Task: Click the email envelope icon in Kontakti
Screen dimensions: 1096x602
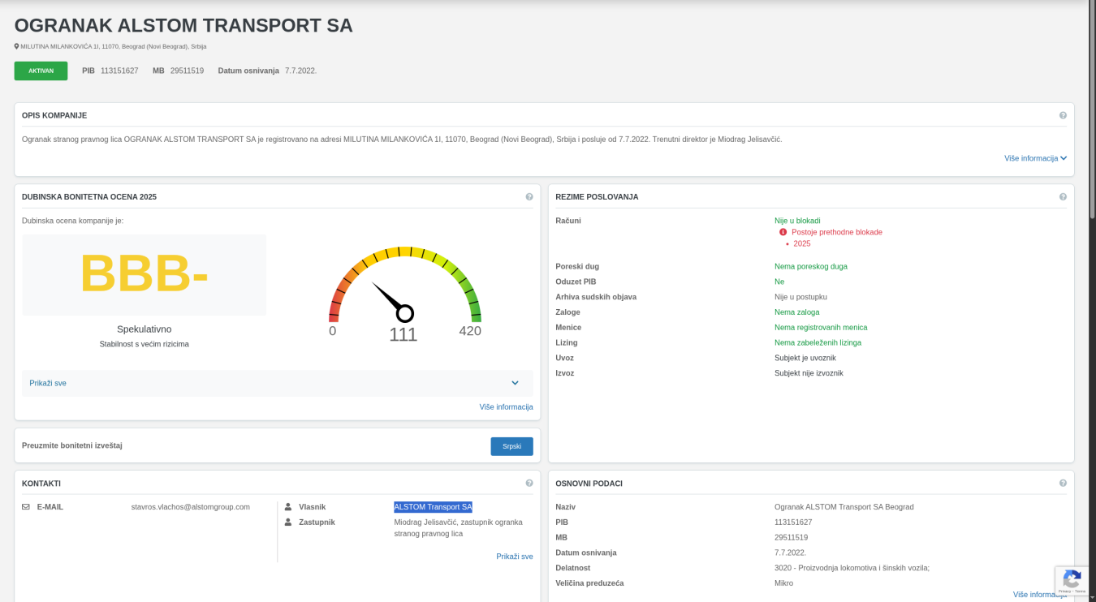Action: tap(26, 507)
